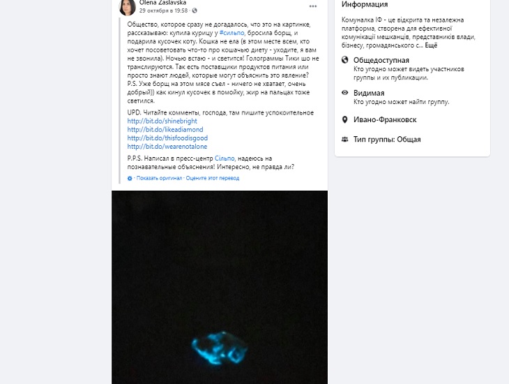This screenshot has height=384, width=509.
Task: Open the bit.do/wearenotalone link
Action: coord(167,147)
